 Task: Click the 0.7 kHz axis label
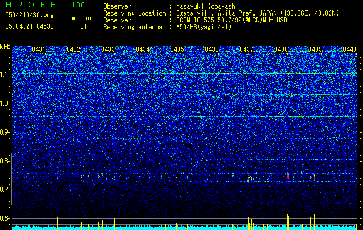point(4,190)
